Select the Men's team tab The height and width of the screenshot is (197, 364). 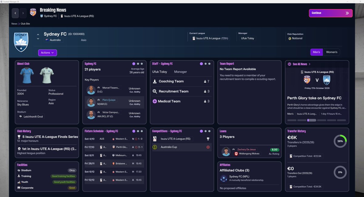click(x=317, y=52)
